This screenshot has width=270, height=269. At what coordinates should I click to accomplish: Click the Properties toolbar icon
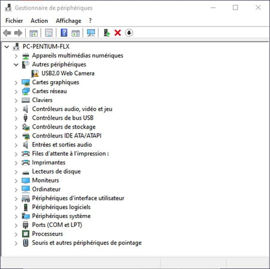[x=49, y=33]
